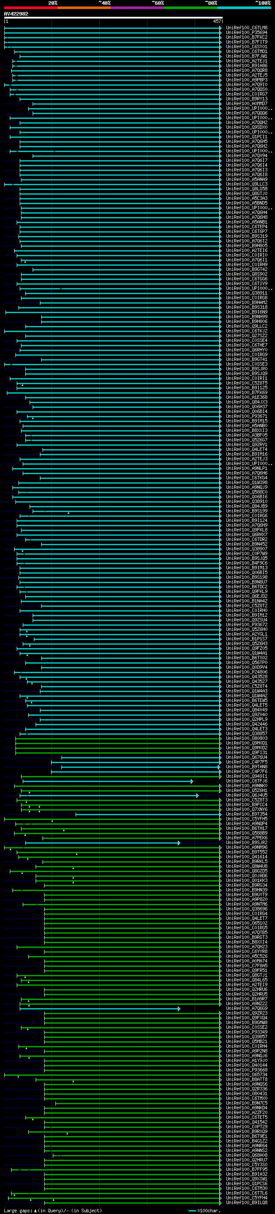
Task: Click the query end position 457
Action: (x=217, y=21)
